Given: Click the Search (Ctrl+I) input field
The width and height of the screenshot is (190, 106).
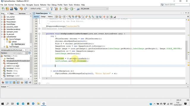Looking at the screenshot, I should click(x=175, y=5).
